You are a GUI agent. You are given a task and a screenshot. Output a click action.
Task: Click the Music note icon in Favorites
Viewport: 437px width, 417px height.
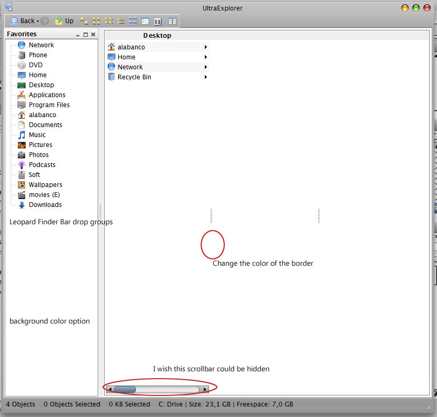coord(22,135)
